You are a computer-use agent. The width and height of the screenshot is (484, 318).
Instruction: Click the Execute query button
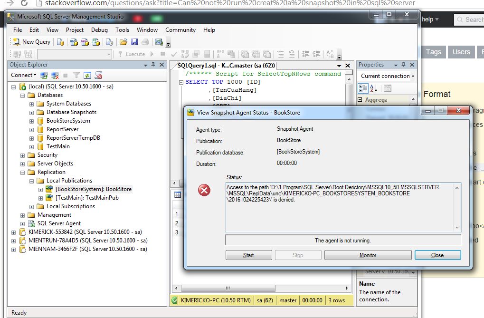tap(132, 54)
